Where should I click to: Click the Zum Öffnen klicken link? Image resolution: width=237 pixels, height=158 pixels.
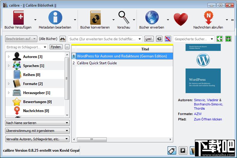pyautogui.click(x=208, y=119)
